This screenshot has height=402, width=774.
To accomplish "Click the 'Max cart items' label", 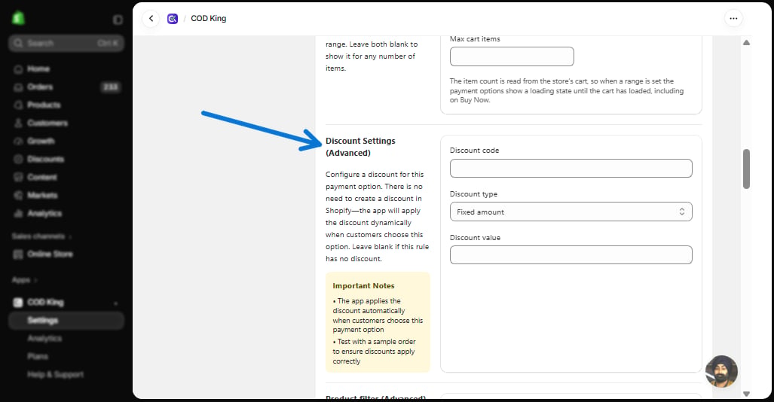I will 475,39.
